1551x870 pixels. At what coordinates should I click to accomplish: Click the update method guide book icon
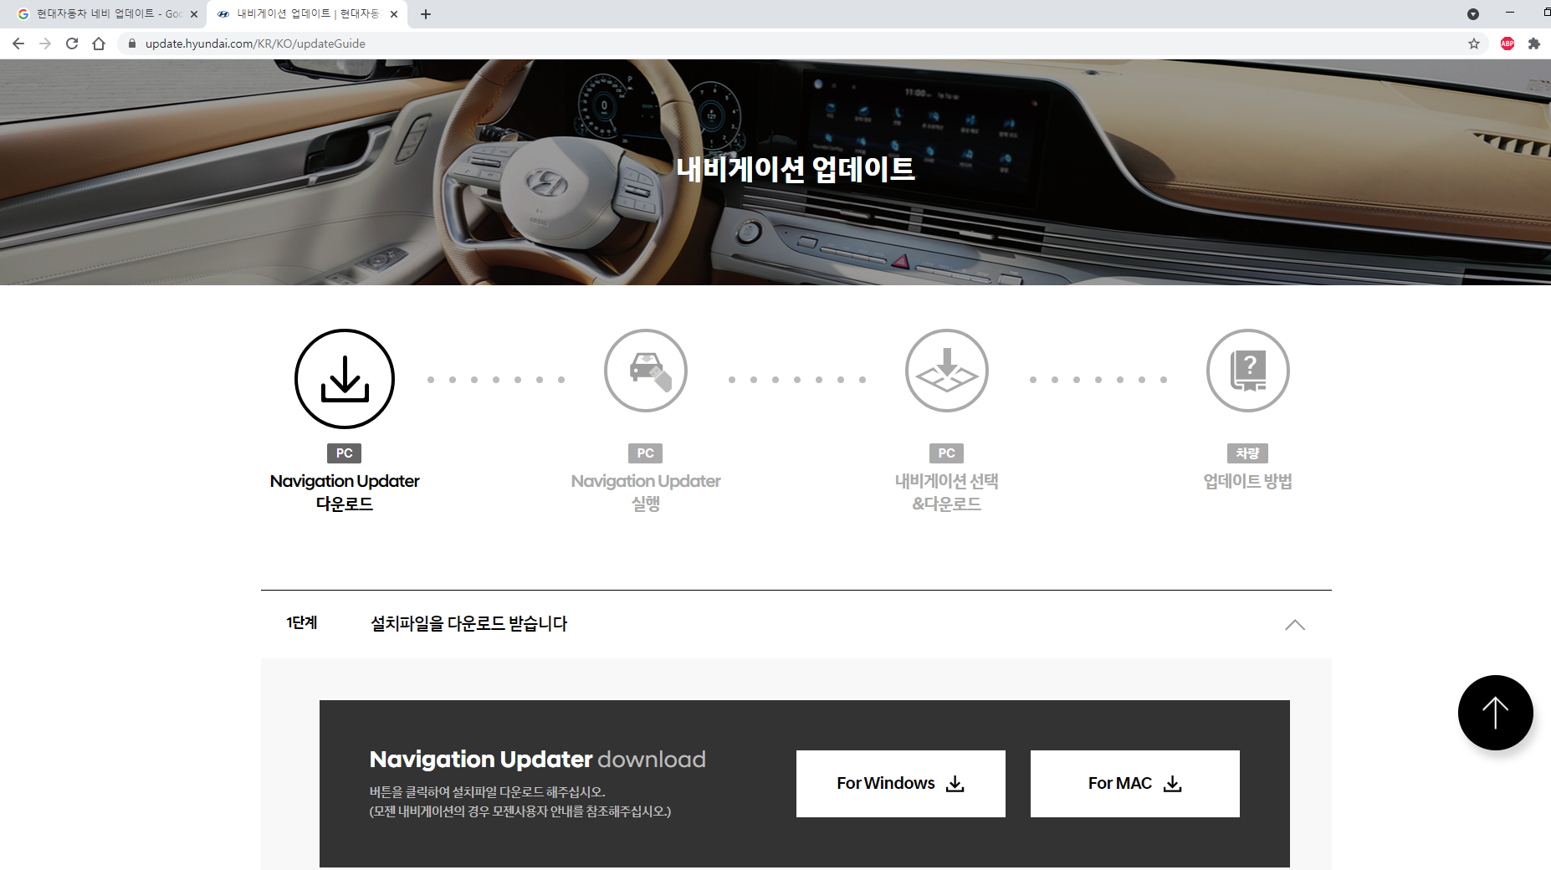(x=1248, y=371)
